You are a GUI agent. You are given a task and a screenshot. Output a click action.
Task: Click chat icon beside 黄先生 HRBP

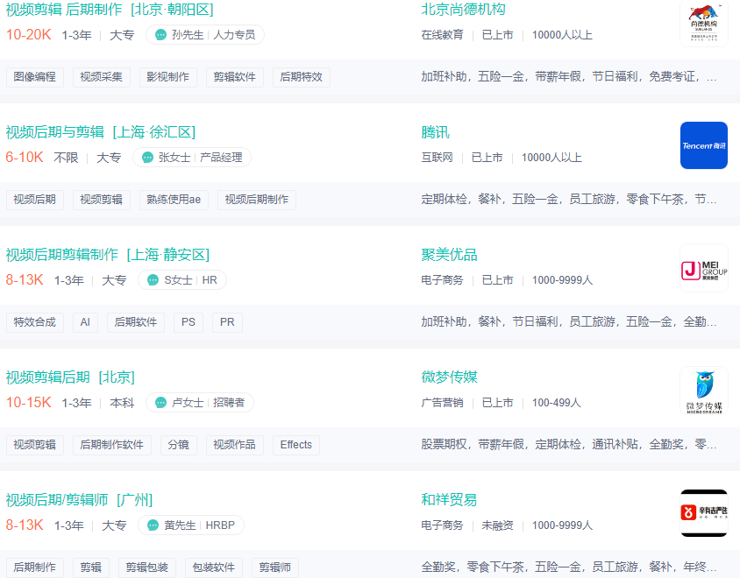153,525
